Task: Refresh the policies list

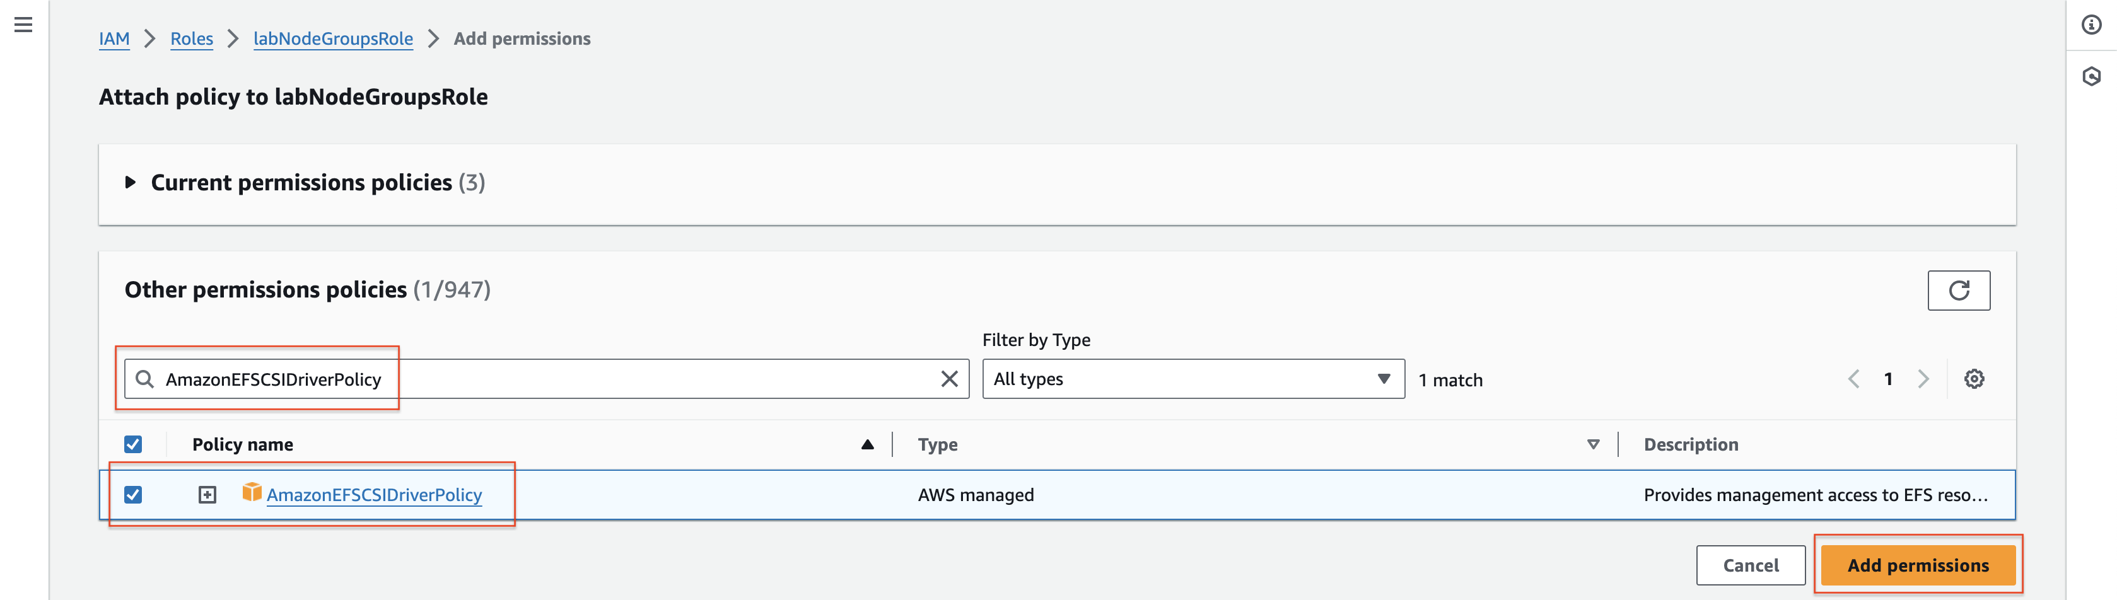Action: click(x=1958, y=291)
